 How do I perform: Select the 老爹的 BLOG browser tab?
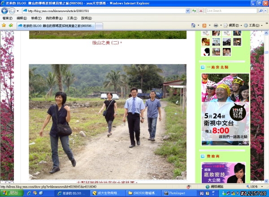[x=56, y=26]
